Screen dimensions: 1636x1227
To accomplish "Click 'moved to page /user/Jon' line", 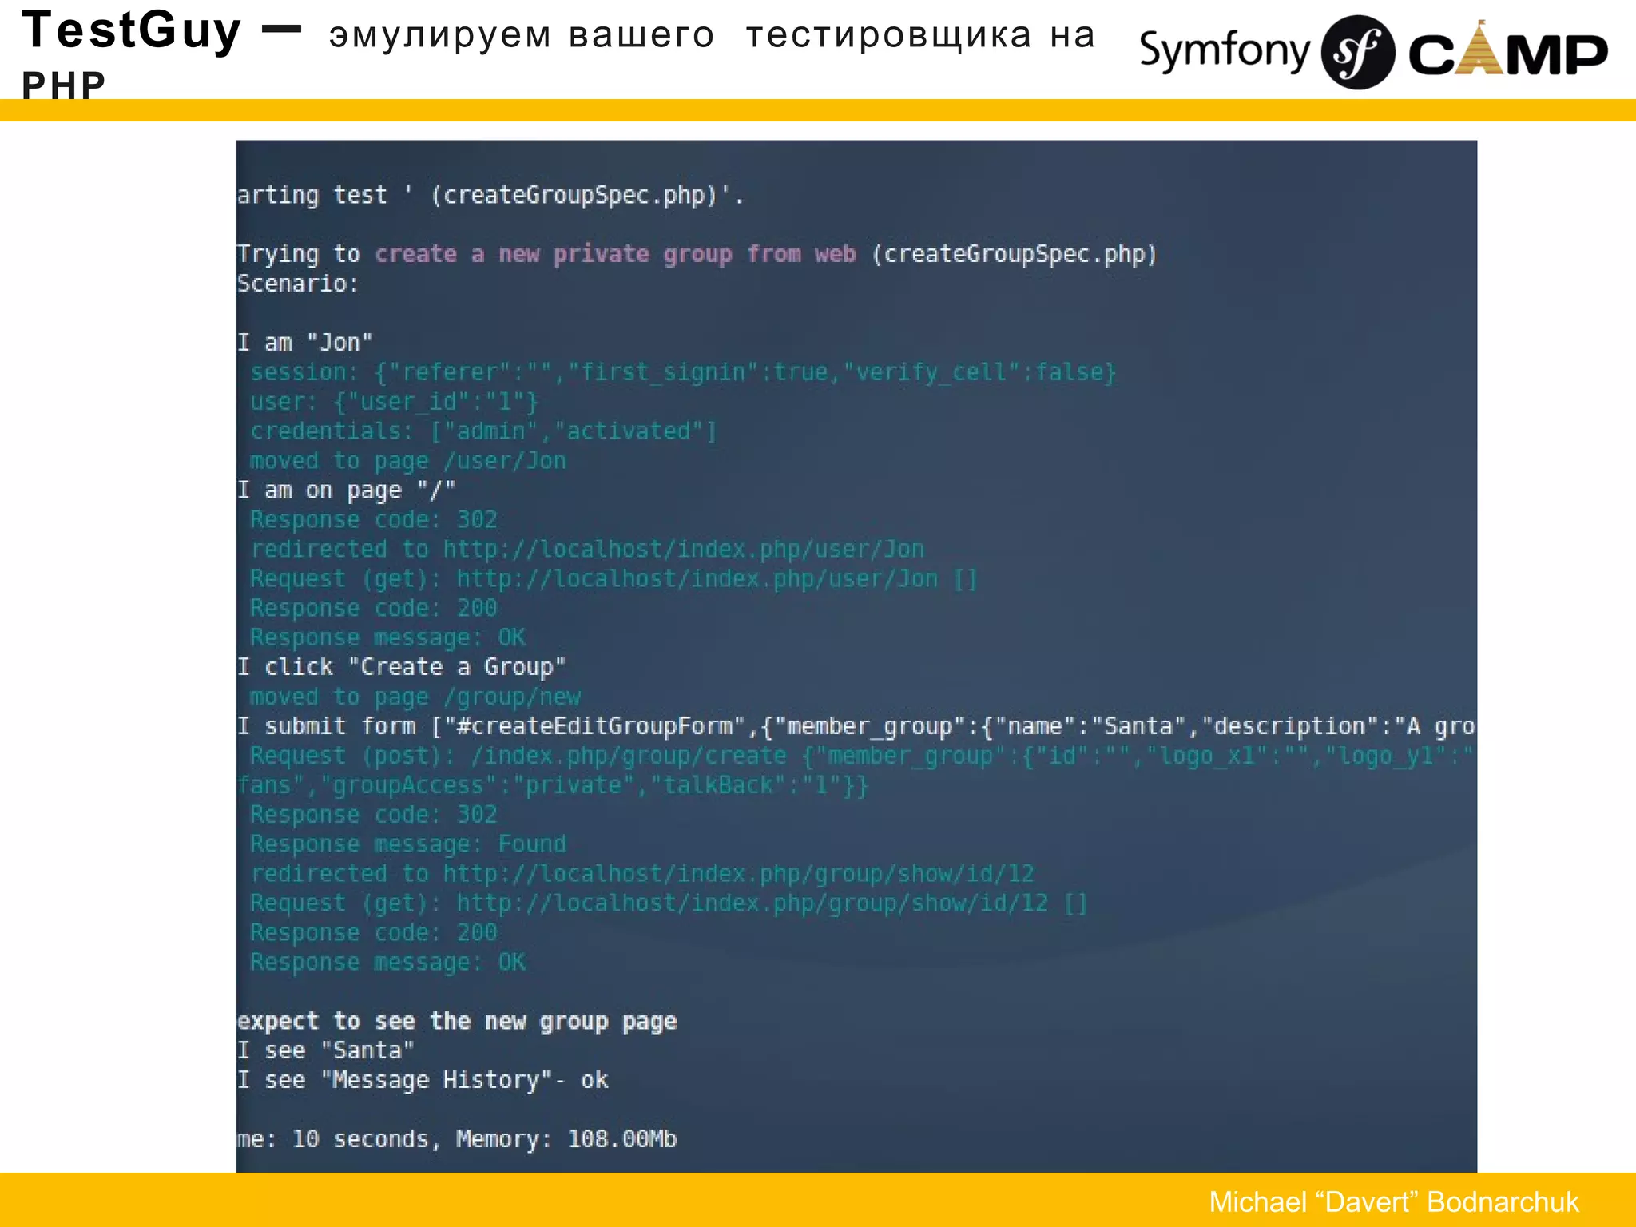I will pos(408,461).
